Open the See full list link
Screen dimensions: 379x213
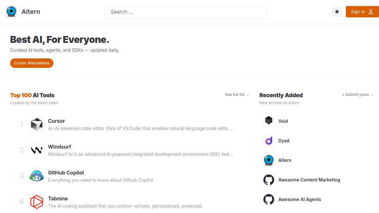[x=237, y=95]
